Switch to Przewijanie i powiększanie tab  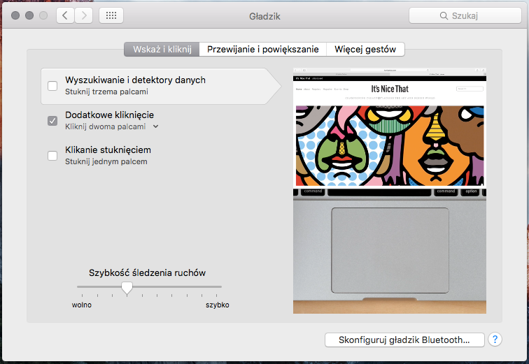tap(263, 49)
